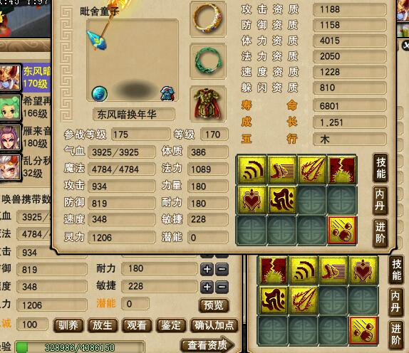This screenshot has height=353, width=409.
Task: Select the green-haired 166级 pet portrait
Action: click(10, 107)
